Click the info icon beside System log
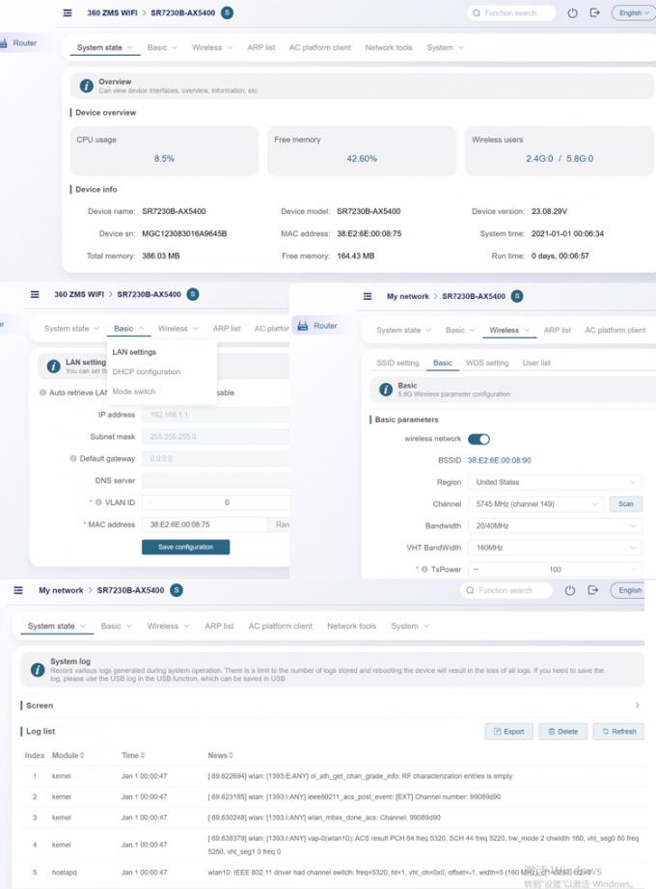 (36, 666)
